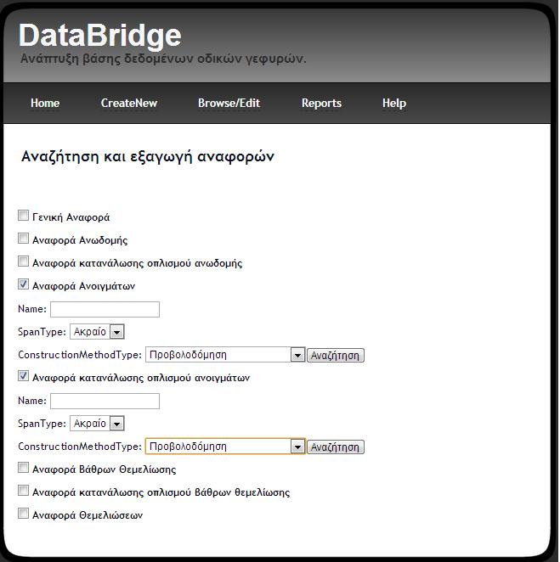Check the Γενική Αναφορά checkbox

pyautogui.click(x=23, y=216)
